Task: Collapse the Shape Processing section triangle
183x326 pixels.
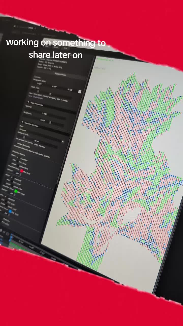Action: pos(28,102)
